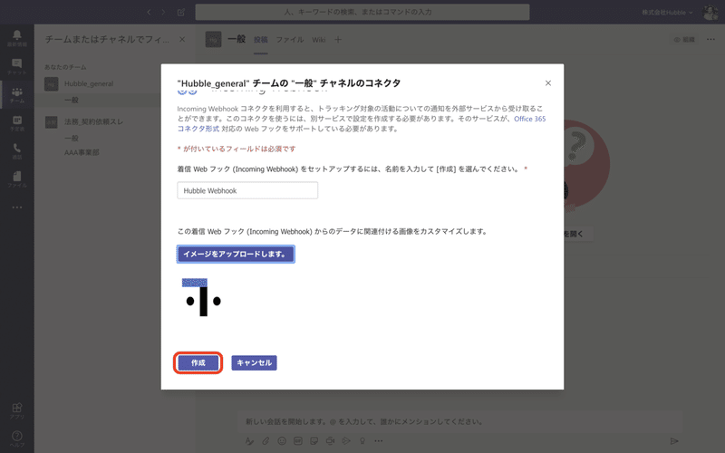Click the Hubble Webhook name input field

(x=247, y=190)
